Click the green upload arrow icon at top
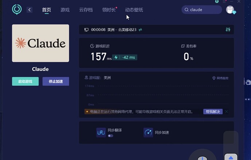 tap(217, 1)
